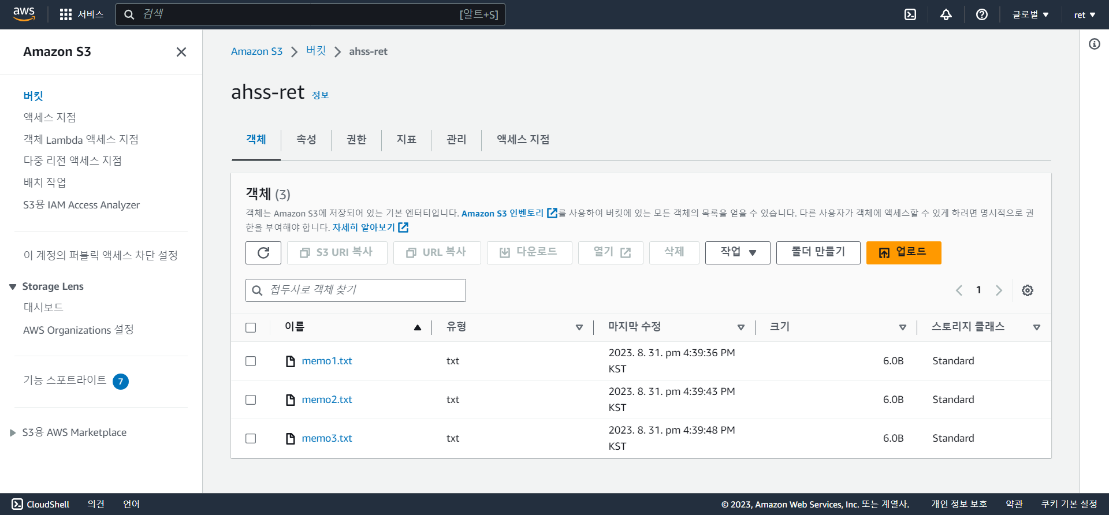Open the 기능 스포트라이트 badge showing 7
This screenshot has height=515, width=1109.
click(121, 382)
